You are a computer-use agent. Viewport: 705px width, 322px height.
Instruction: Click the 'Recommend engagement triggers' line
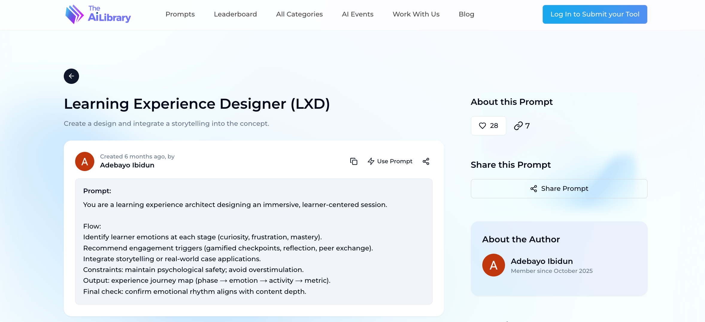pos(228,248)
